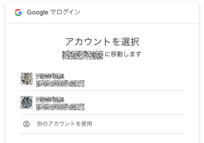The image size is (204, 143).
Task: Click the 使用 characters in the another-account option
Action: [x=87, y=124]
